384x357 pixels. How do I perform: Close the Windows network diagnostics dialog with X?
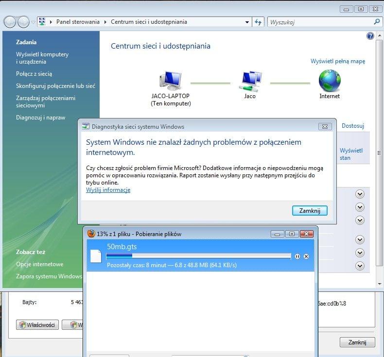325,126
